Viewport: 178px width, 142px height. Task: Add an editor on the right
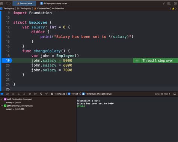(x=175, y=3)
